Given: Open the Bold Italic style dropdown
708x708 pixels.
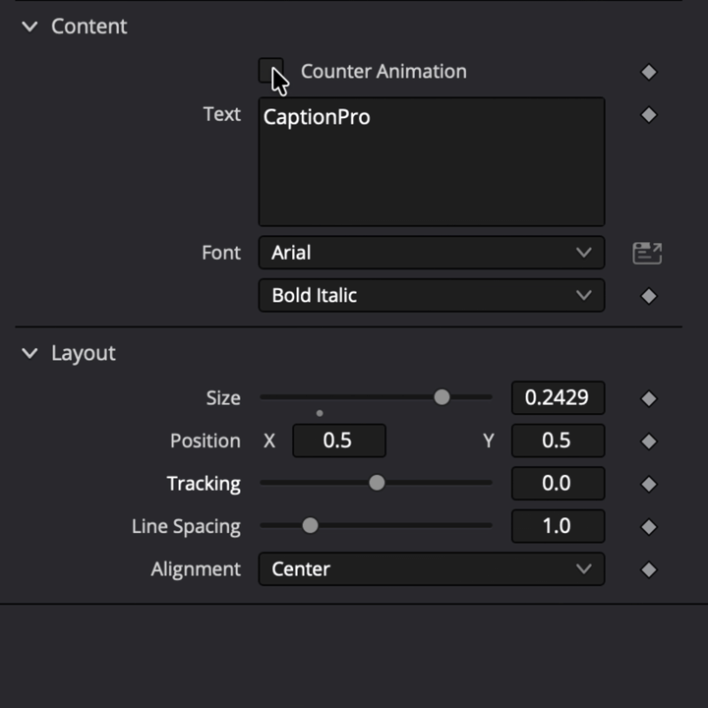Looking at the screenshot, I should coord(432,295).
